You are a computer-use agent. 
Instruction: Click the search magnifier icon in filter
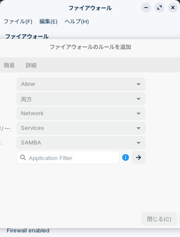pos(23,157)
